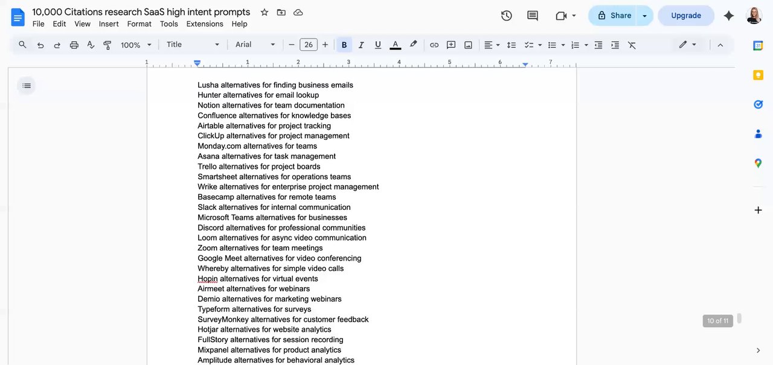Decrease the font size
This screenshot has width=773, height=365.
pos(292,45)
